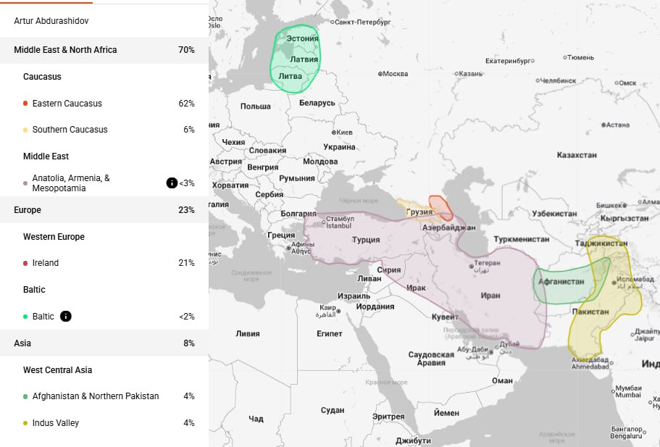660x447 pixels.
Task: Select the Eastern Caucasus orange dot
Action: [25, 104]
